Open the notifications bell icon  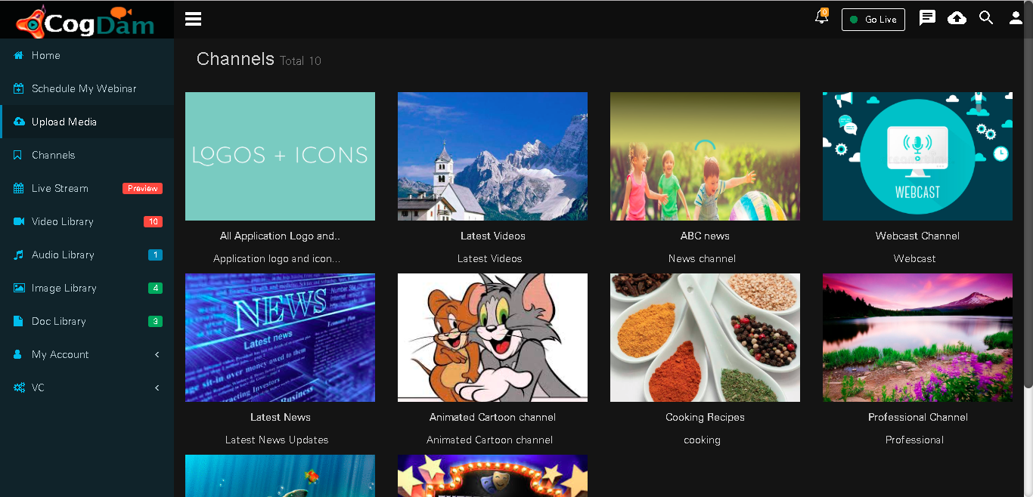821,17
